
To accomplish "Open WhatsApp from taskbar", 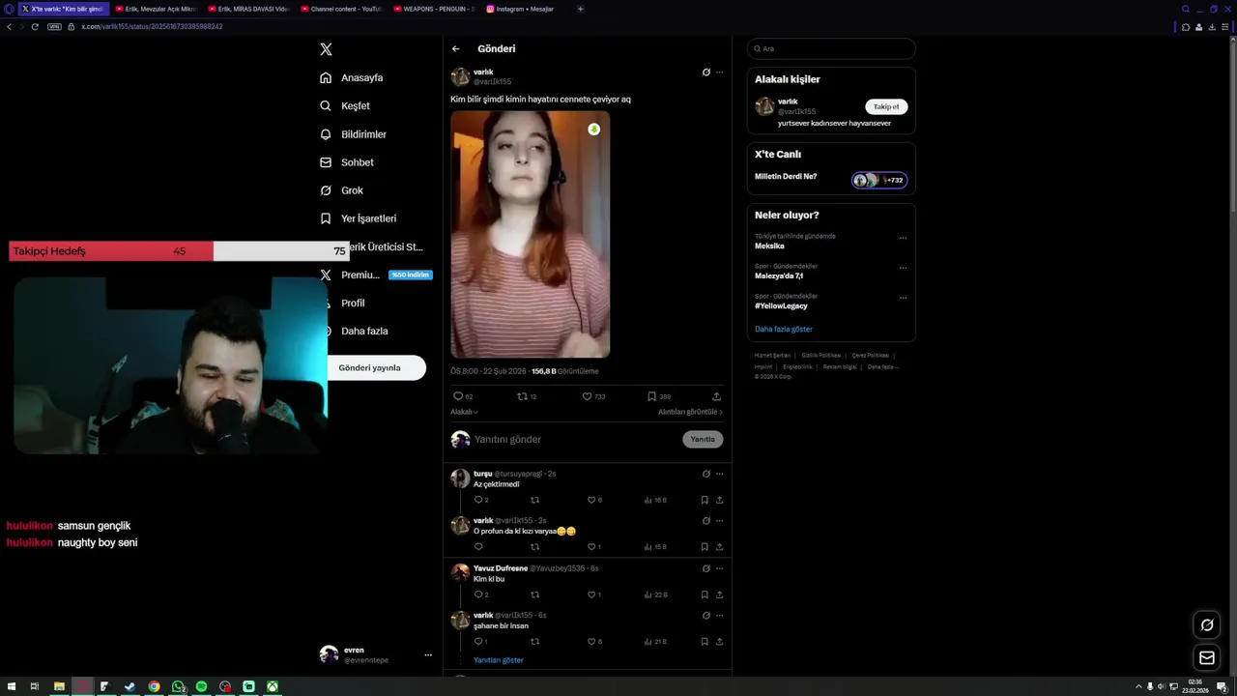I will tap(178, 686).
